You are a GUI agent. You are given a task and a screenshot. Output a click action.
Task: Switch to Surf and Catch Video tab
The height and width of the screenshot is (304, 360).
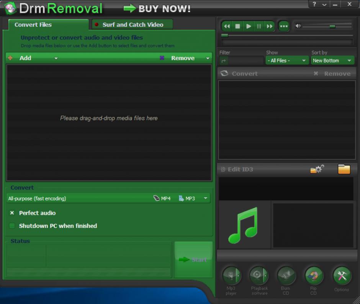pos(133,25)
